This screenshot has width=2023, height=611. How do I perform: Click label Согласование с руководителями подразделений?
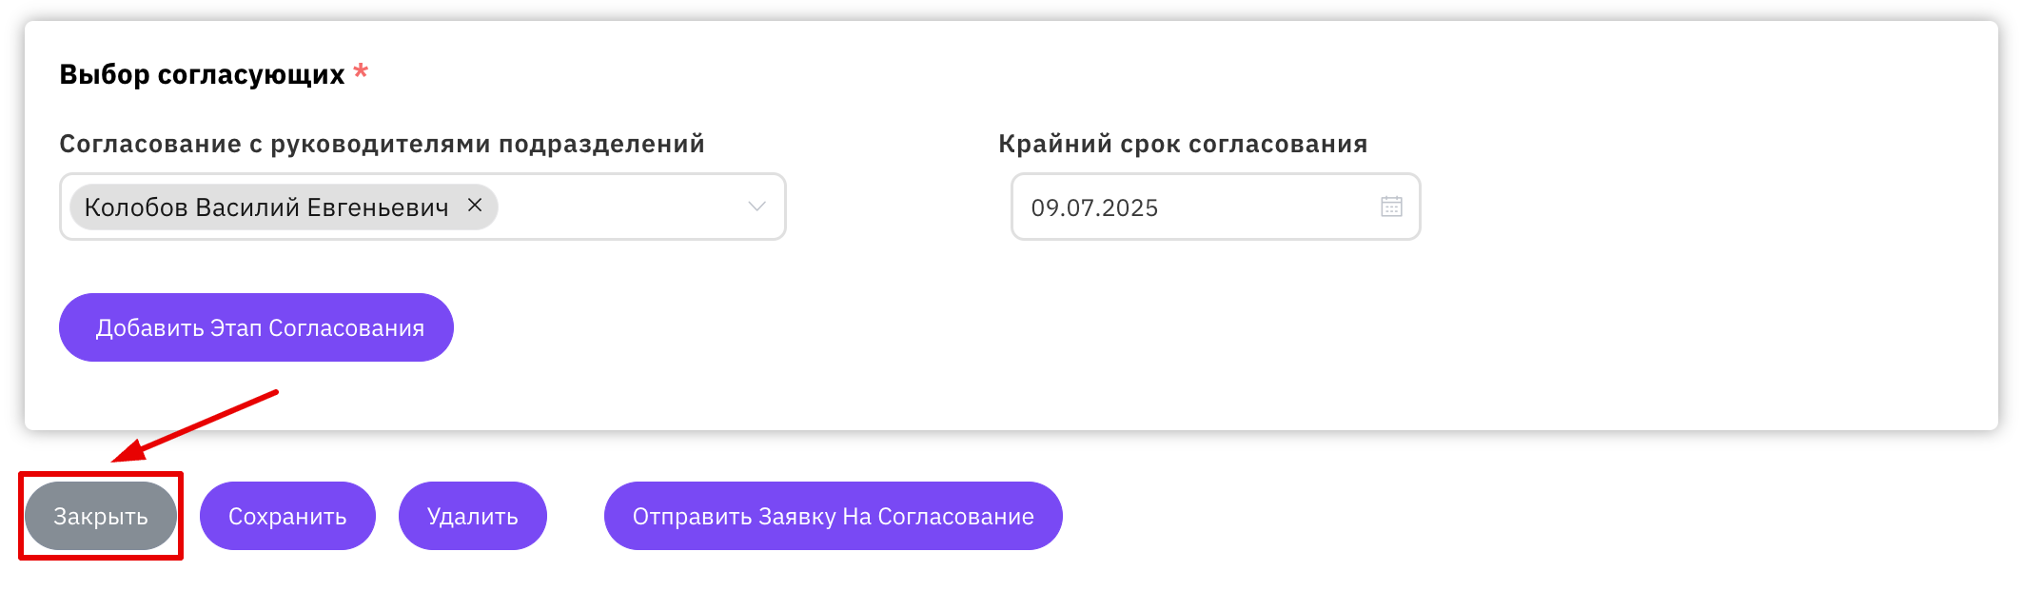382,144
